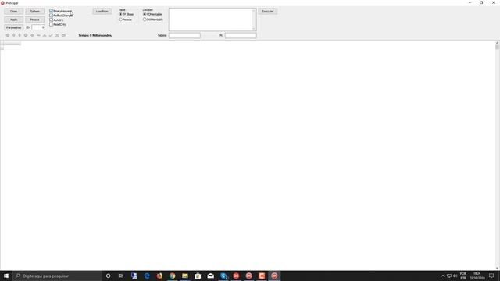Select FDMemtable dataset radio button

pos(145,14)
